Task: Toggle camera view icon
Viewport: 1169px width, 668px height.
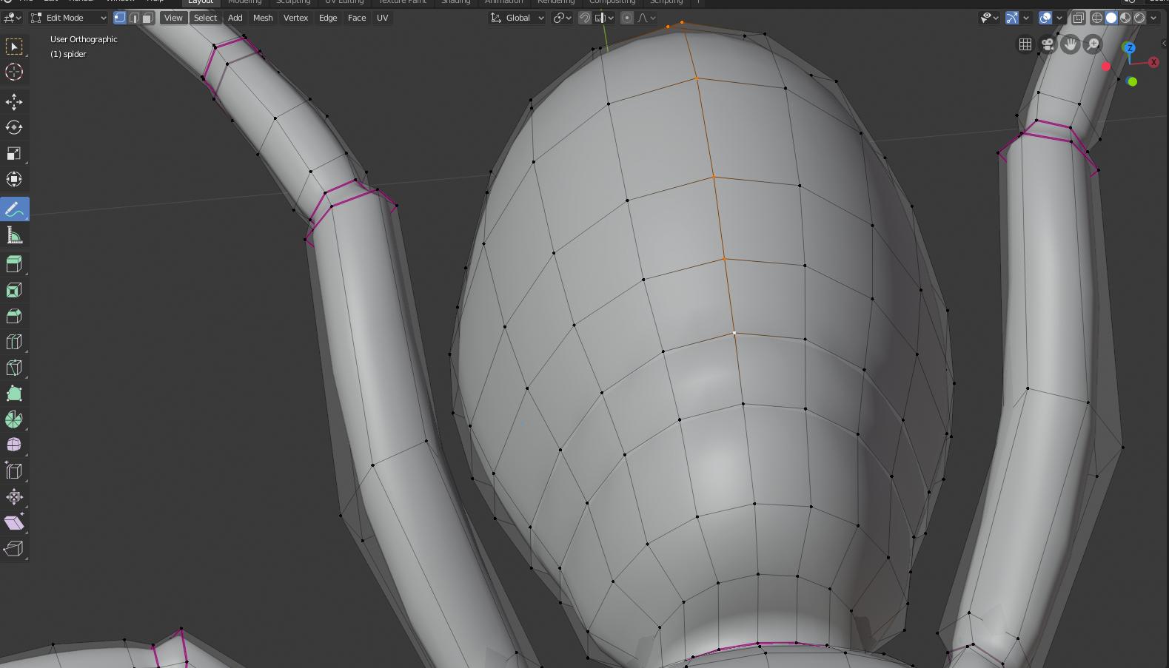Action: point(1048,44)
